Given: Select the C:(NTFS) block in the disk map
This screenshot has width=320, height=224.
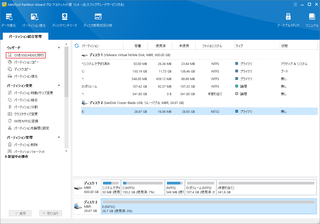Looking at the screenshot, I should [x=143, y=188].
